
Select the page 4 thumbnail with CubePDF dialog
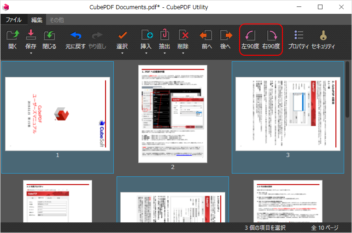coord(58,201)
